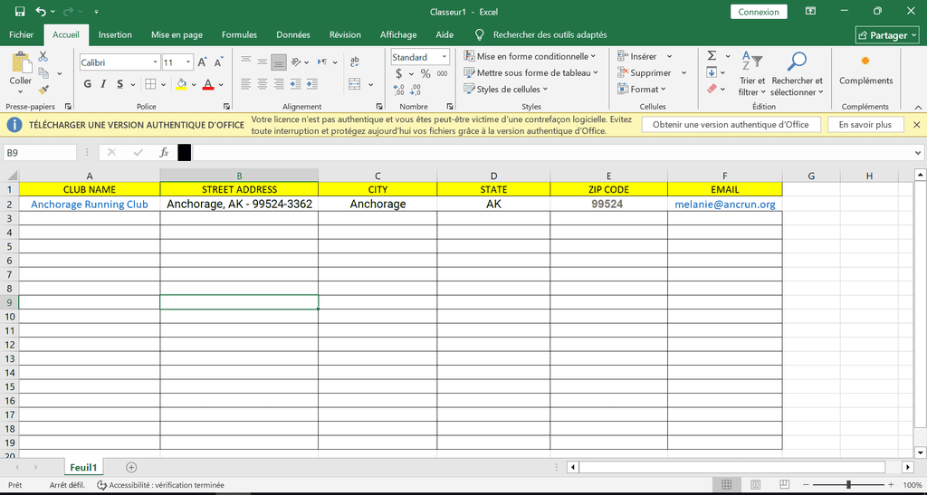Click the AutoSum sigma icon
Screen dimensions: 927x495
[x=712, y=56]
